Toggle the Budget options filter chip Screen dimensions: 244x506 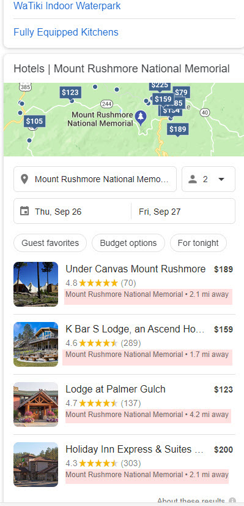click(128, 243)
